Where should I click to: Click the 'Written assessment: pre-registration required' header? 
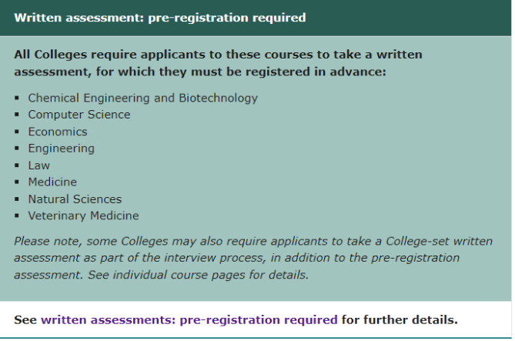pyautogui.click(x=159, y=17)
